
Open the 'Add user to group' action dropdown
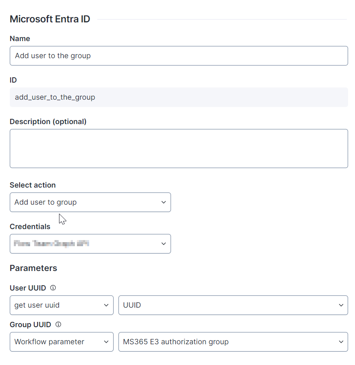(90, 202)
